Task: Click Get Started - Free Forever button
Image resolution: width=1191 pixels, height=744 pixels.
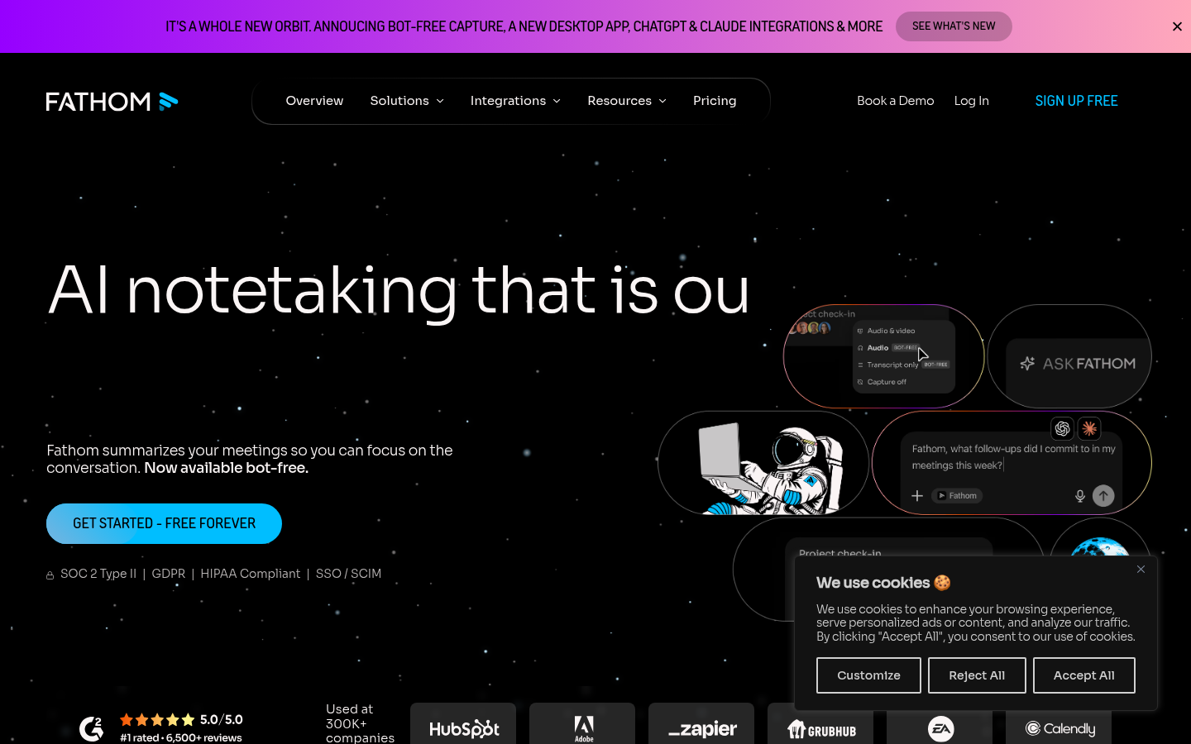Action: (x=164, y=523)
